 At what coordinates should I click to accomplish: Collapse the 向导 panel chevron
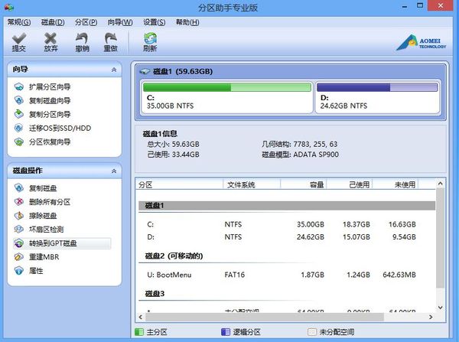coord(114,70)
